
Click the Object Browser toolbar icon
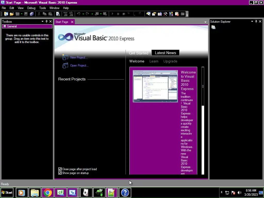click(160, 14)
